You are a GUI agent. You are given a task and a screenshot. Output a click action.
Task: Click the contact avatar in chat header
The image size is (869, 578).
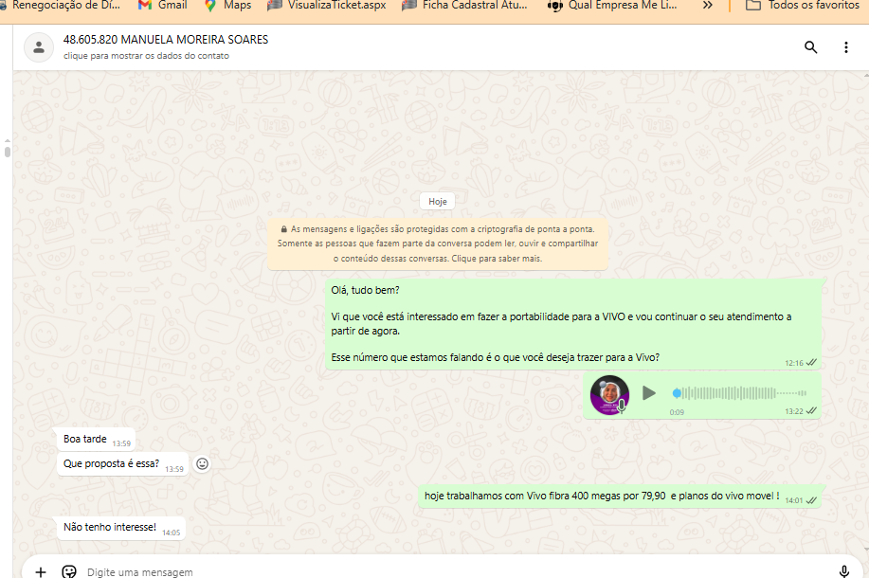[39, 47]
